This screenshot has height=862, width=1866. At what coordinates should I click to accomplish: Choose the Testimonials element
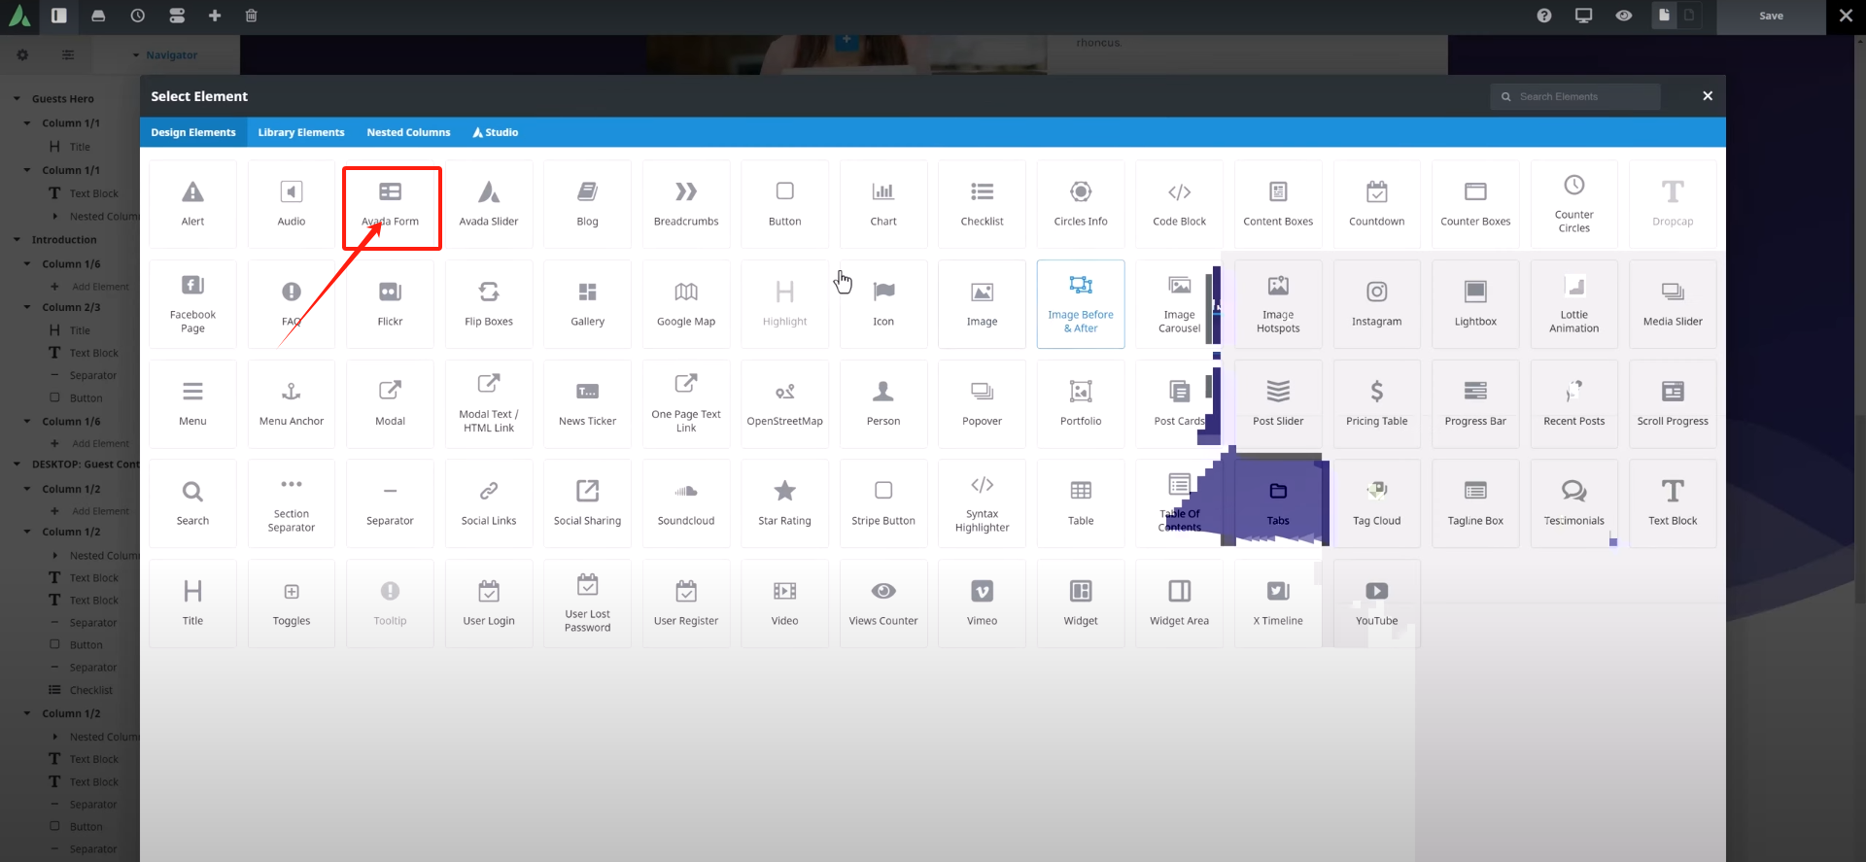coord(1573,503)
